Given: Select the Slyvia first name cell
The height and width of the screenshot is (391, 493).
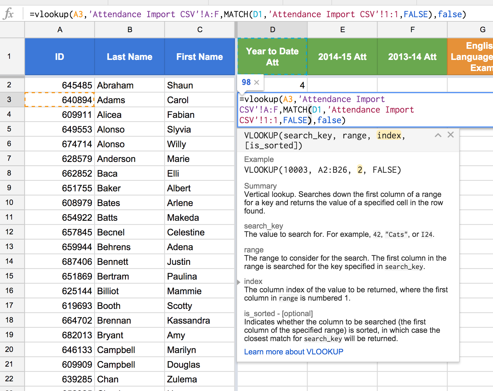Looking at the screenshot, I should click(x=200, y=129).
